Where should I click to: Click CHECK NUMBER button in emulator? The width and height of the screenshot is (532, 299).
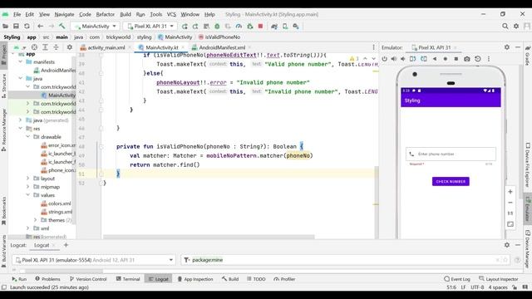(x=451, y=181)
